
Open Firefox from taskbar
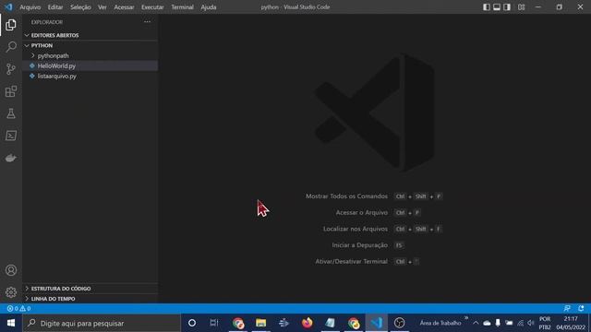[308, 323]
